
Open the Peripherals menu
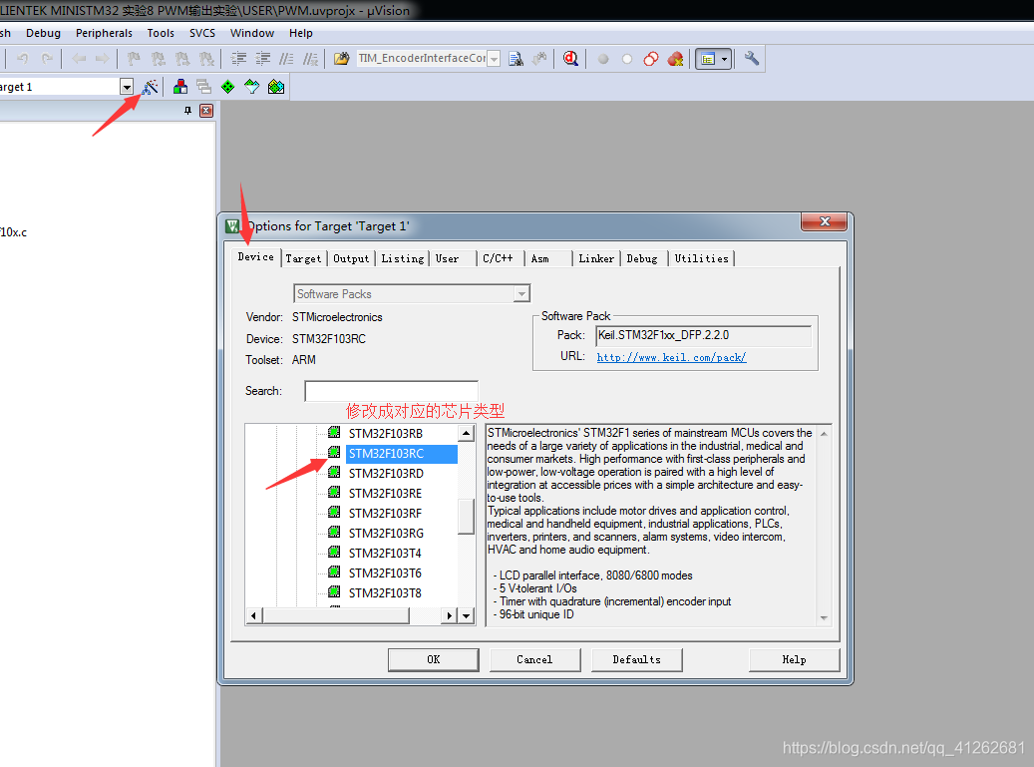tap(104, 33)
